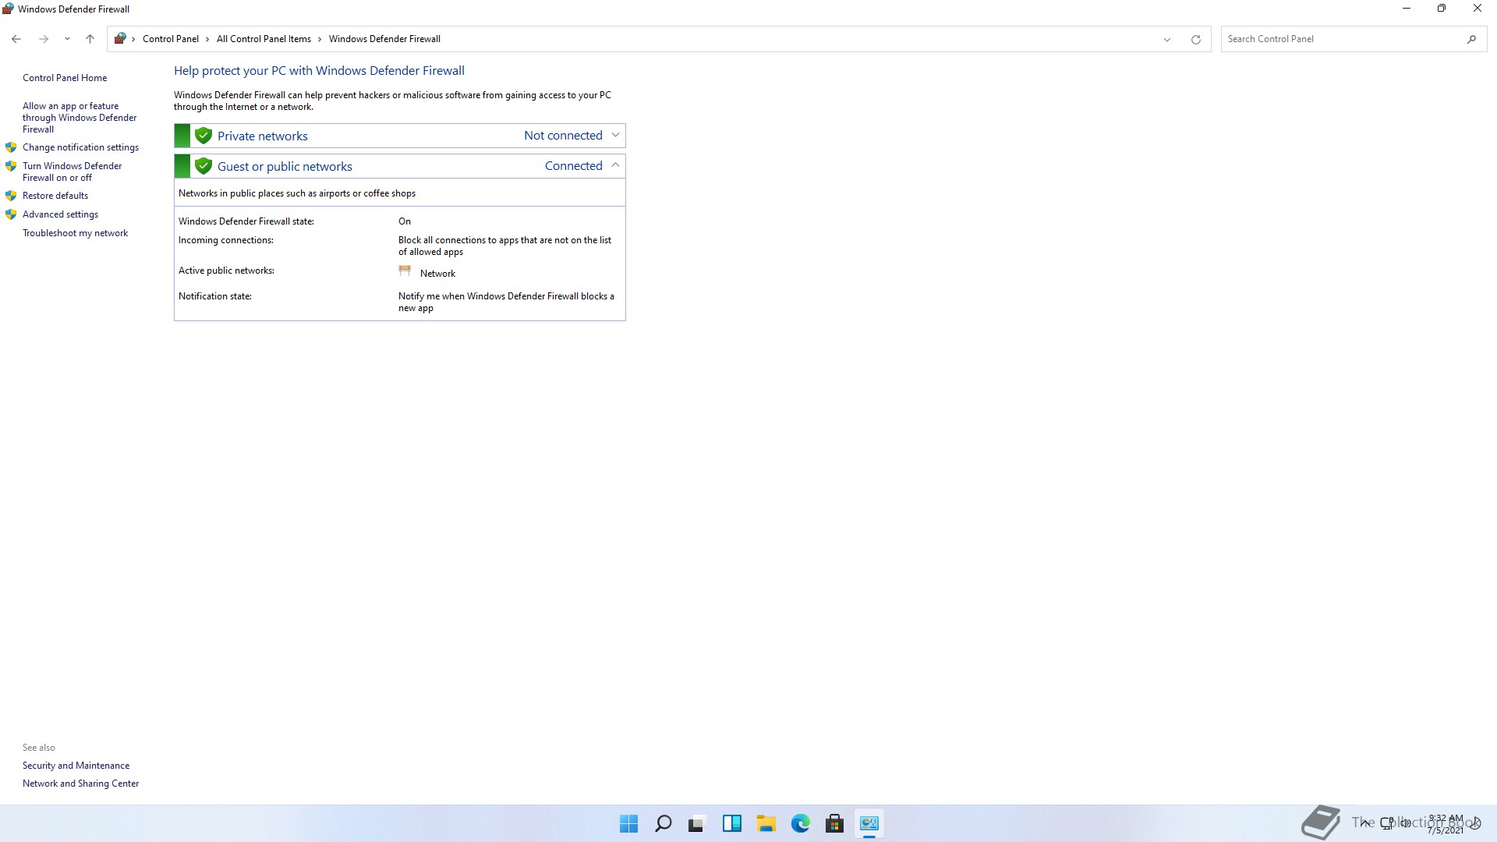Screen dimensions: 1497x842
Task: Click the 'Network' name text
Action: click(x=437, y=274)
